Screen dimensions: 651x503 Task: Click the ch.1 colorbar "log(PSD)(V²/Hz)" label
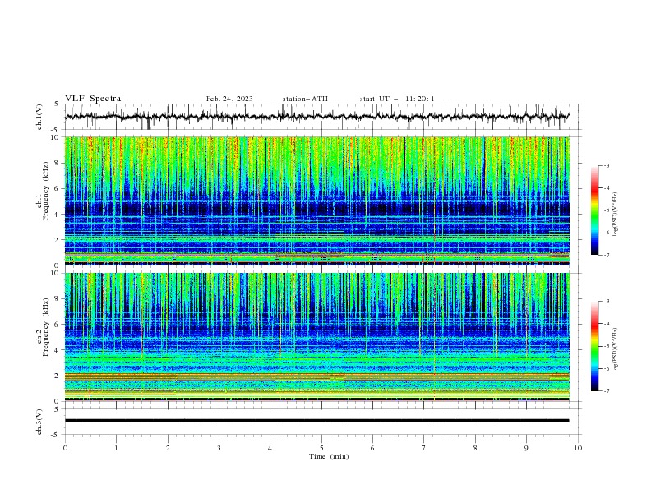(x=615, y=215)
